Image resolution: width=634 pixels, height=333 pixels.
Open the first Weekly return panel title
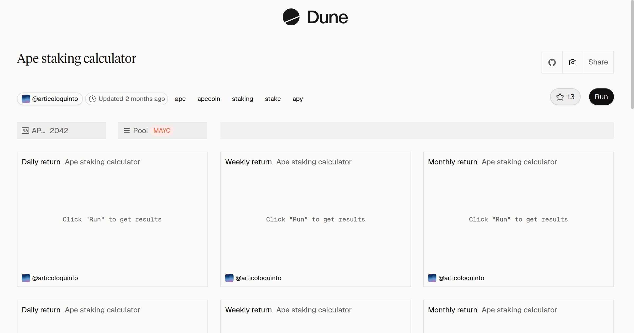pyautogui.click(x=248, y=162)
